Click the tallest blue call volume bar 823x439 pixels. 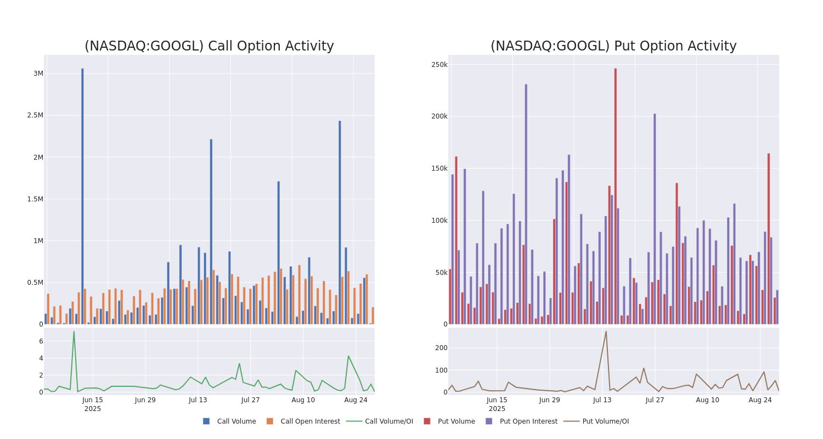point(83,196)
